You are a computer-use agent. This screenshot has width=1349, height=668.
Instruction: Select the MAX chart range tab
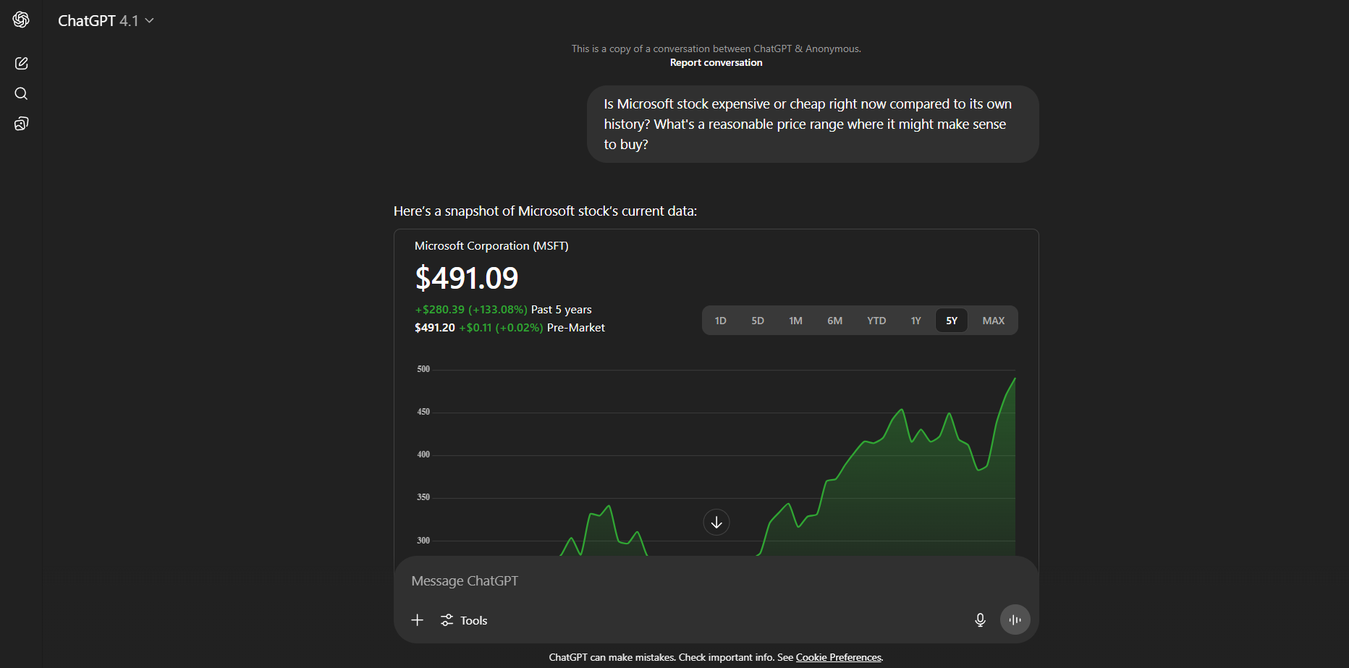[x=993, y=321]
